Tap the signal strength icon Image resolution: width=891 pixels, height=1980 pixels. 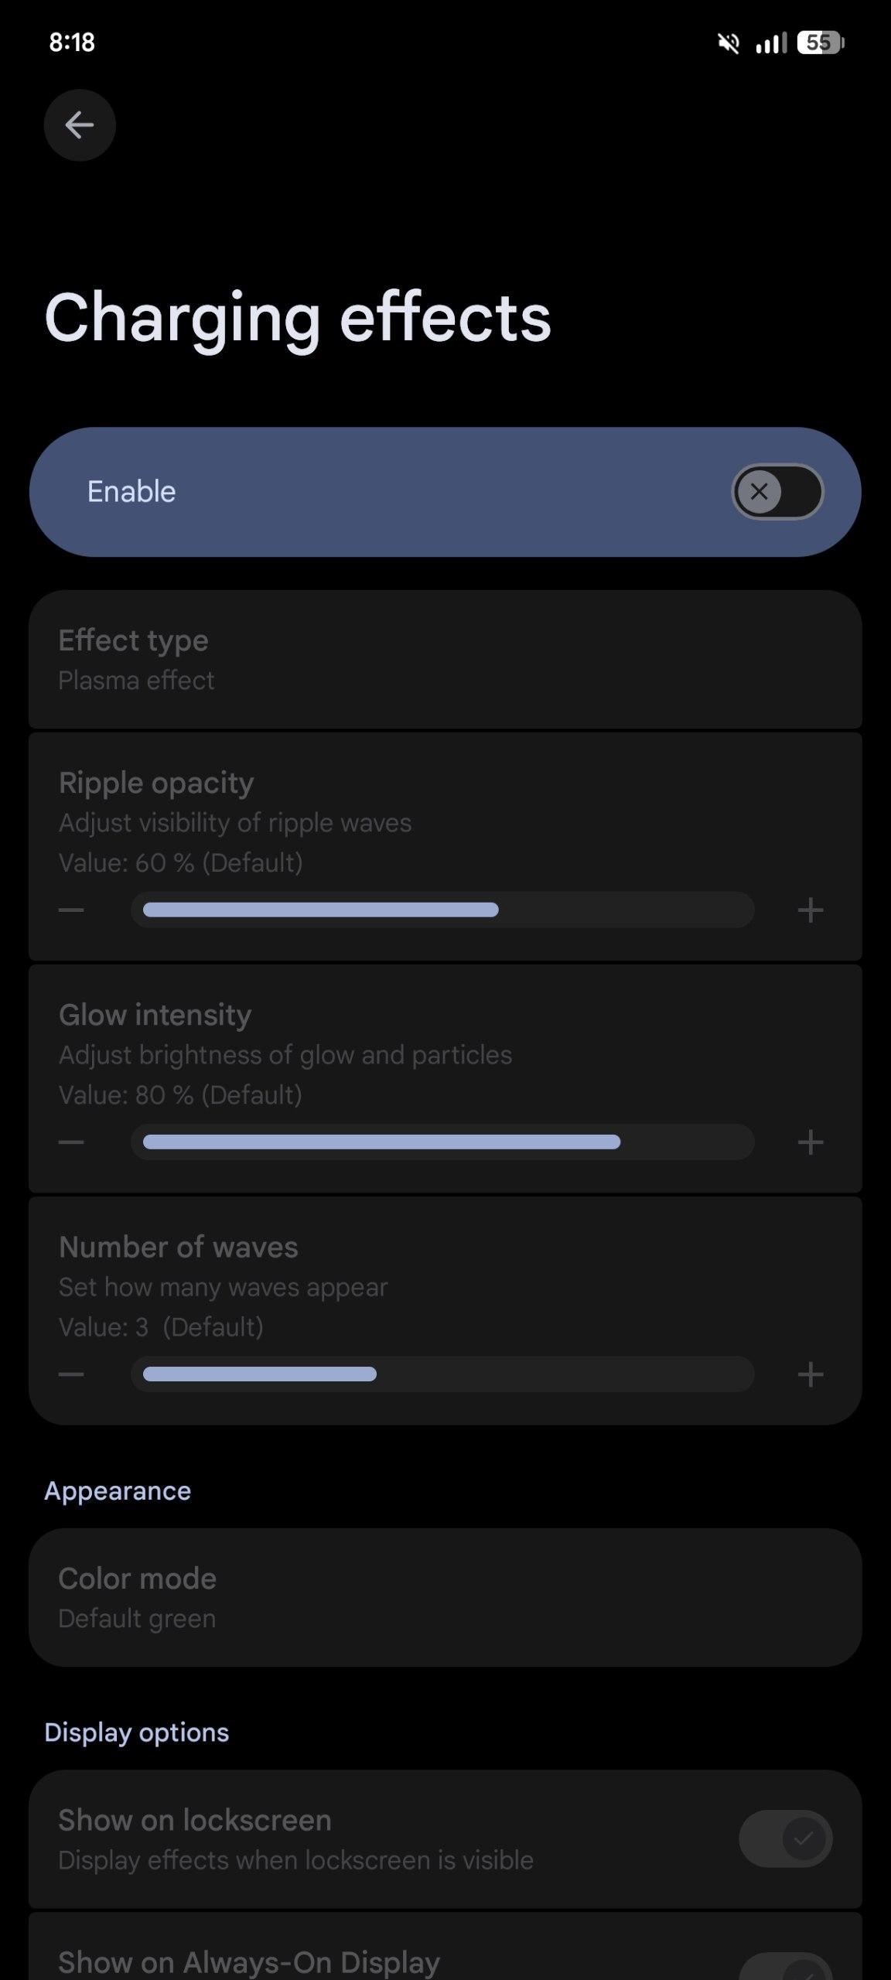click(x=770, y=43)
